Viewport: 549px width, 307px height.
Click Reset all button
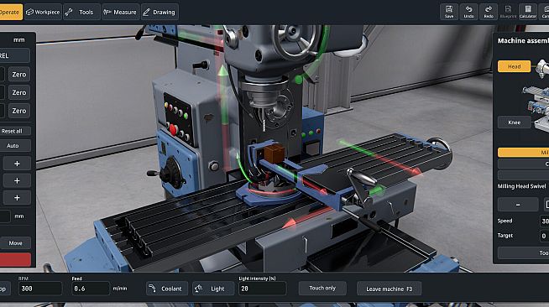pyautogui.click(x=14, y=131)
